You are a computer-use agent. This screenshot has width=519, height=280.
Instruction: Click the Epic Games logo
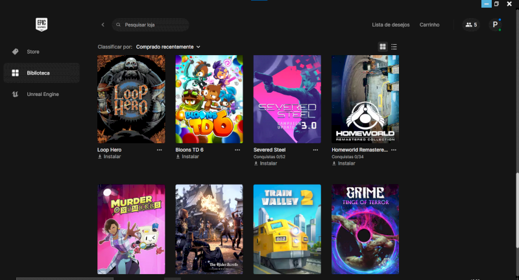pyautogui.click(x=42, y=25)
